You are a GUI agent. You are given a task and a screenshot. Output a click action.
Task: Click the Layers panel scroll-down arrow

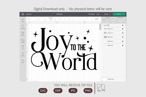coord(126,76)
